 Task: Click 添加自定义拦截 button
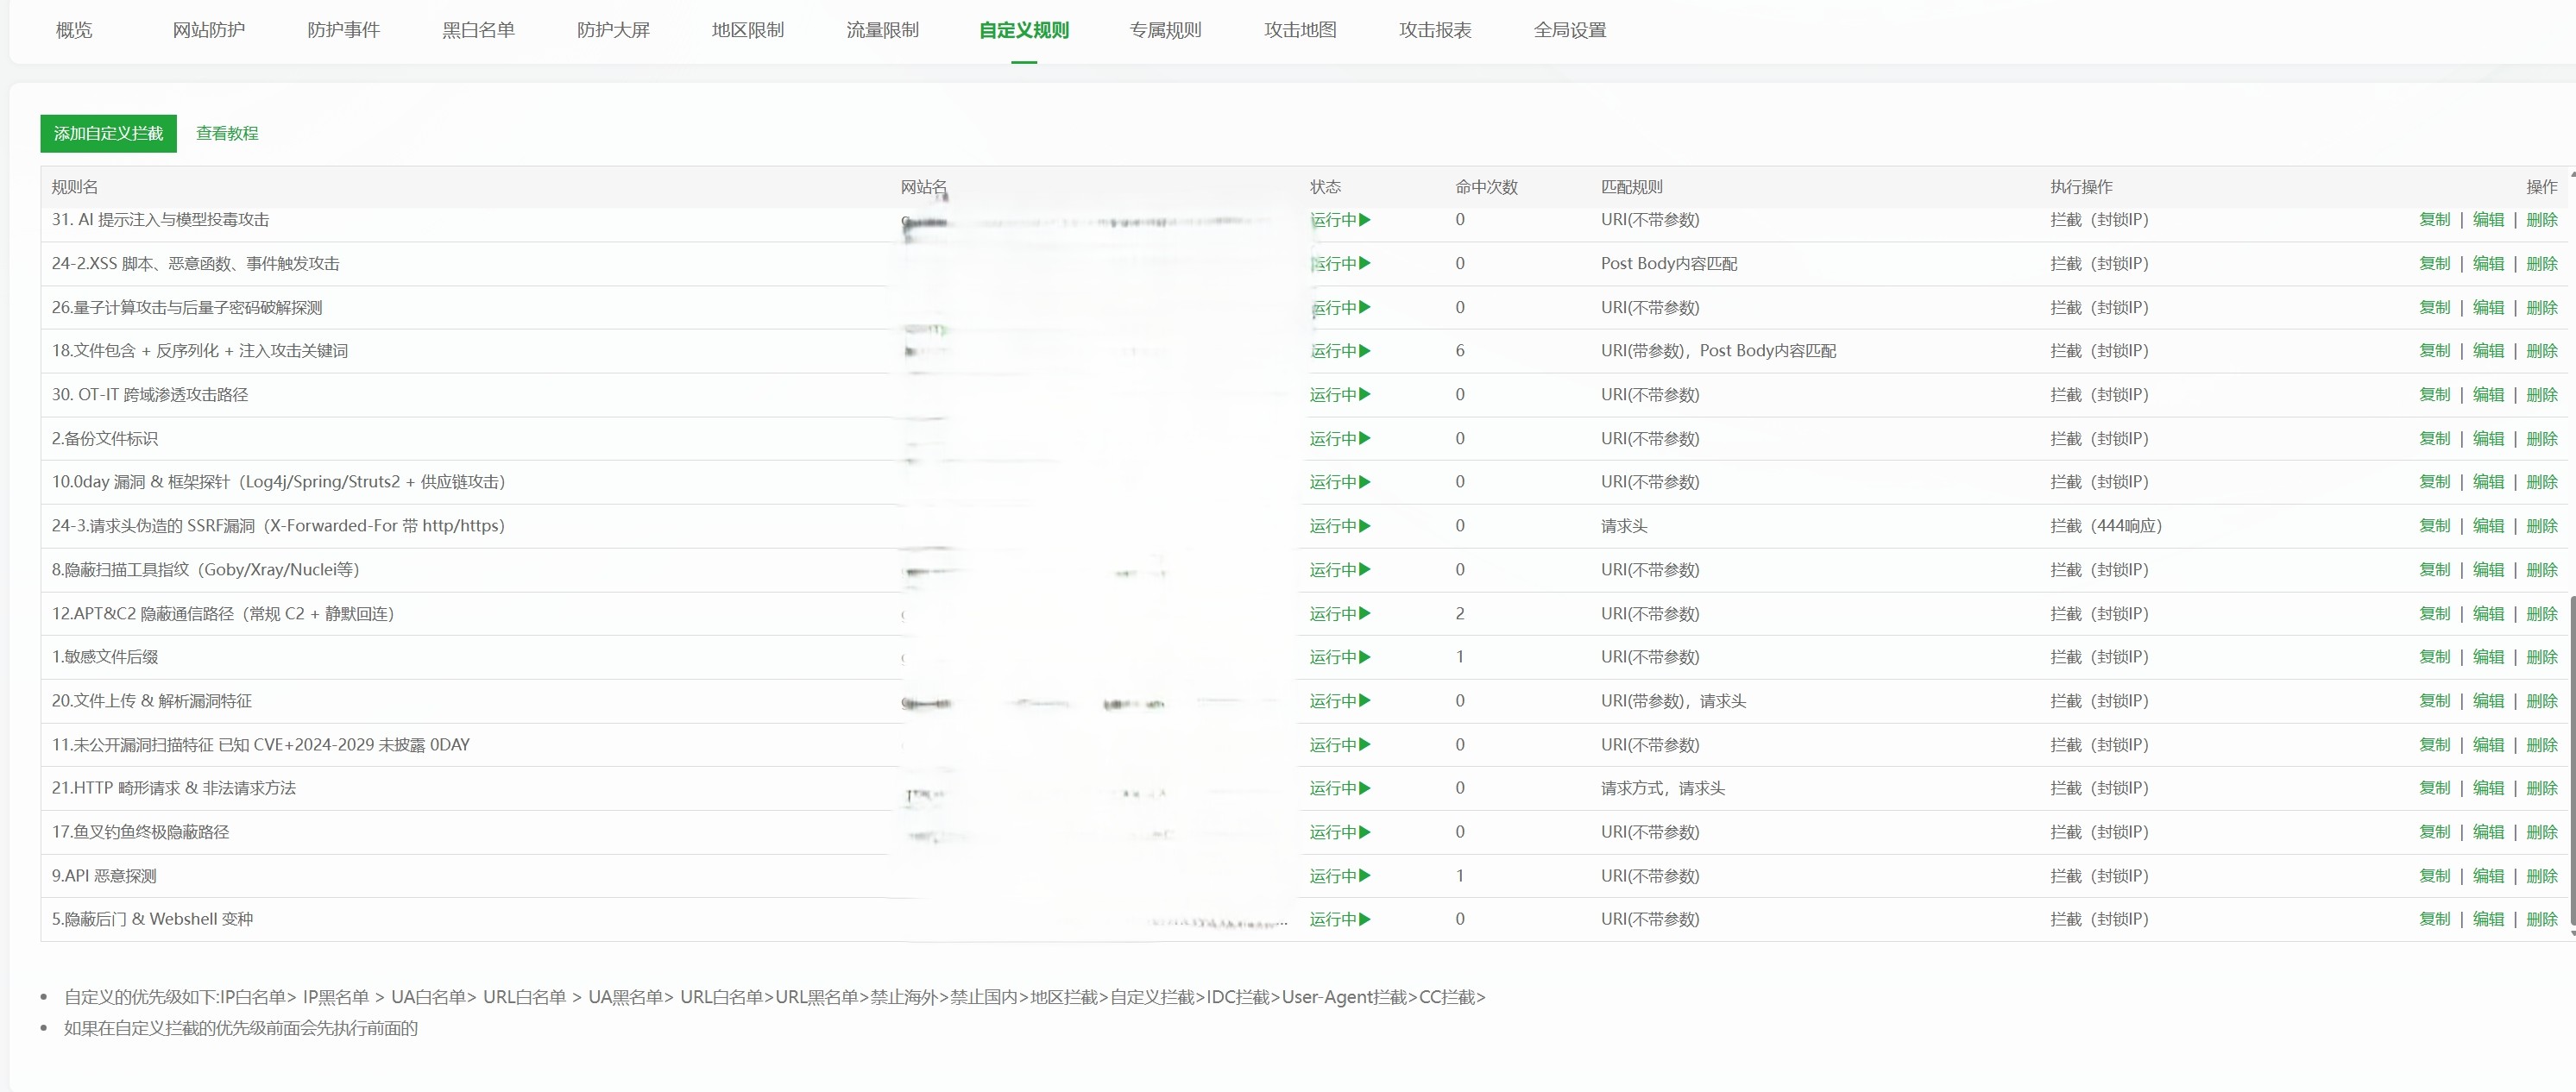tap(108, 134)
